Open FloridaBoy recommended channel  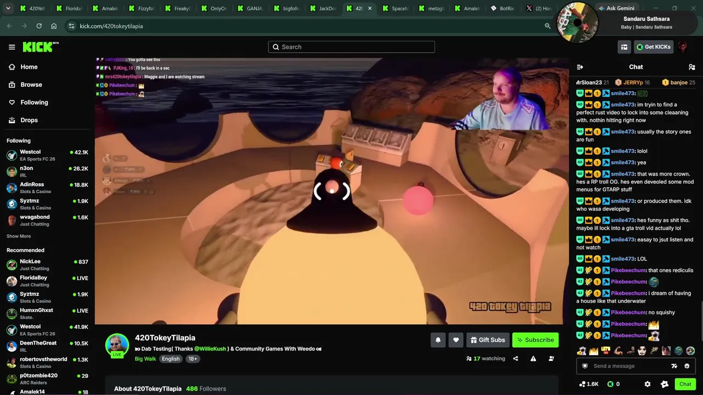tap(47, 281)
